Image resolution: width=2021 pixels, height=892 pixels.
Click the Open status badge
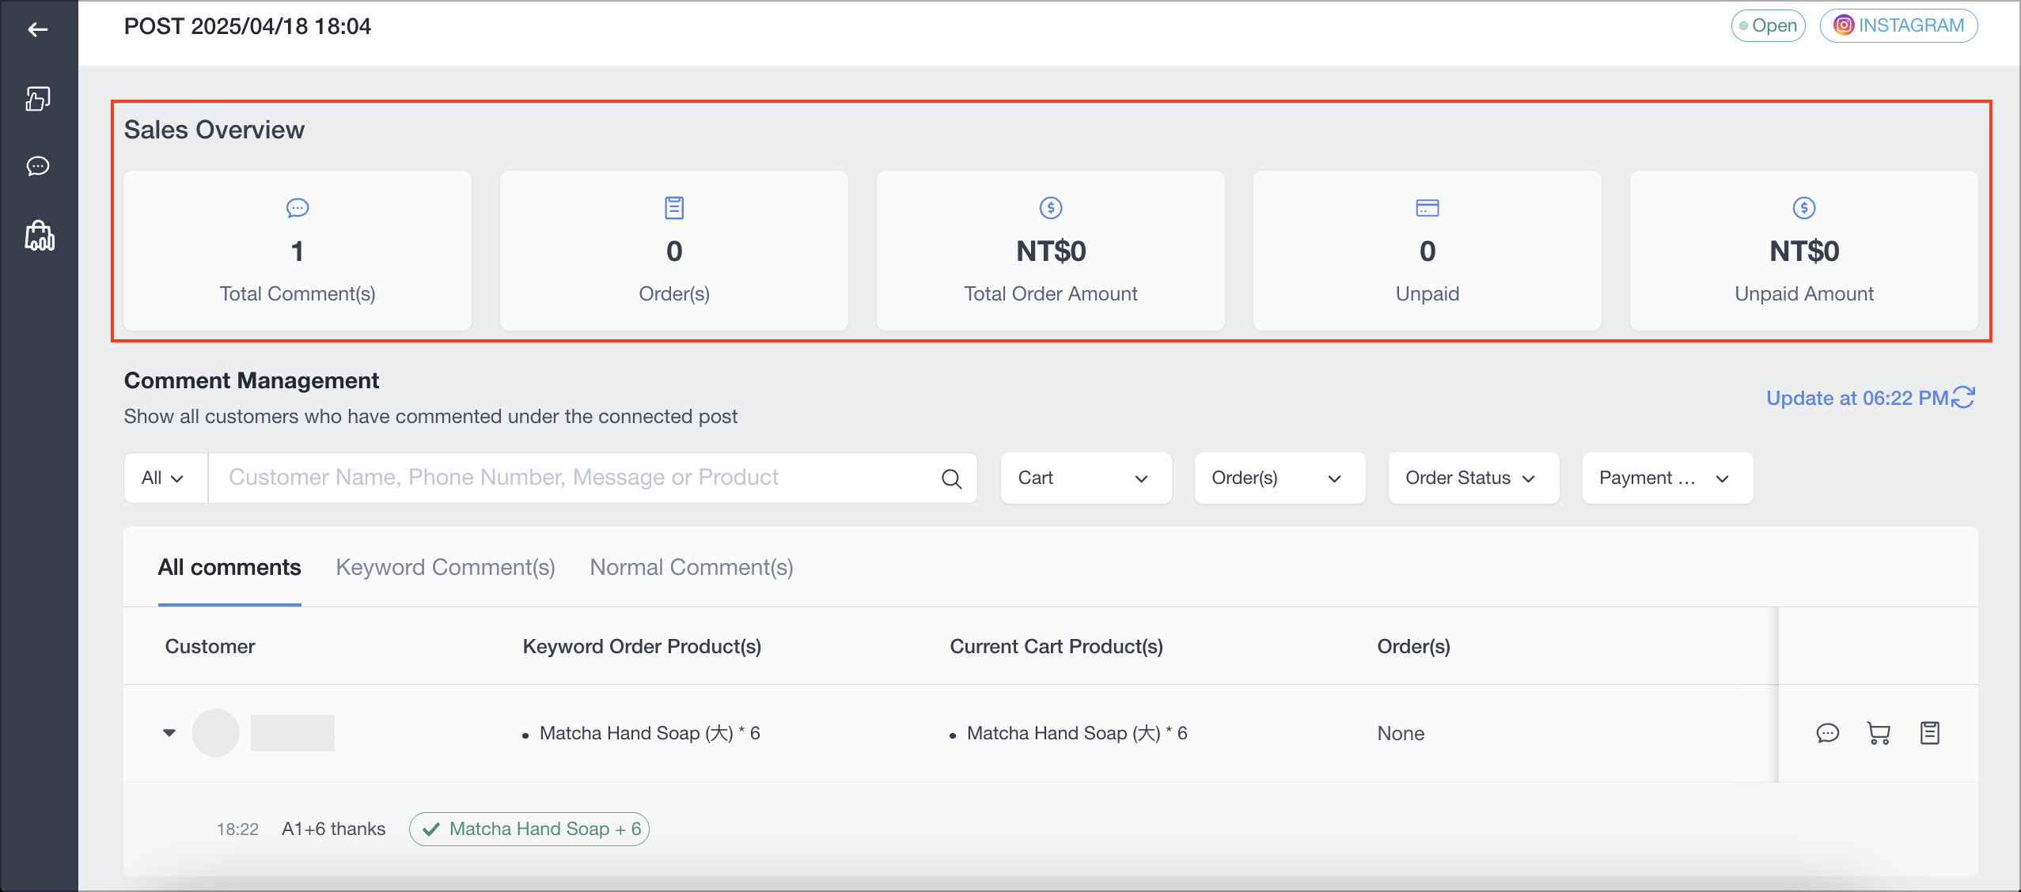pyautogui.click(x=1768, y=25)
